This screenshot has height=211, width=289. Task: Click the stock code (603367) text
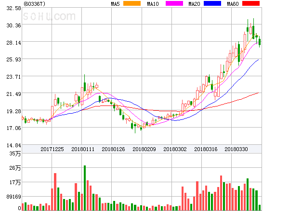click(x=34, y=4)
